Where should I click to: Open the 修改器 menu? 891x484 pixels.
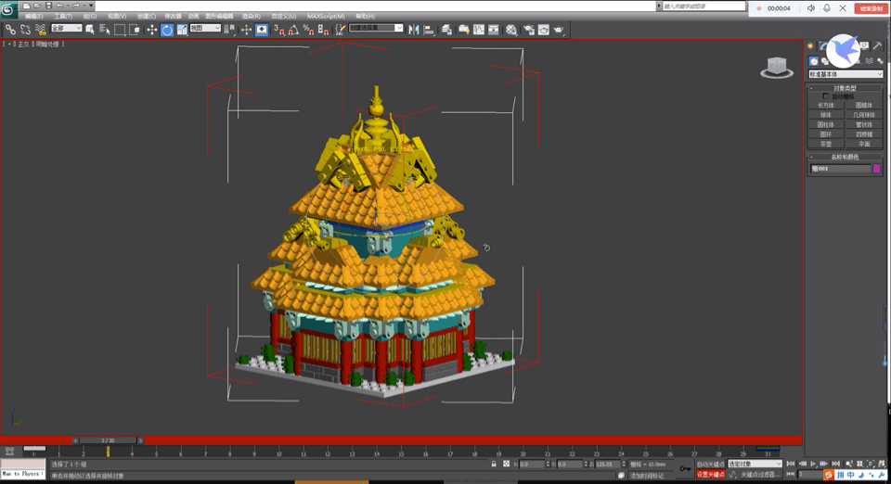coord(173,16)
